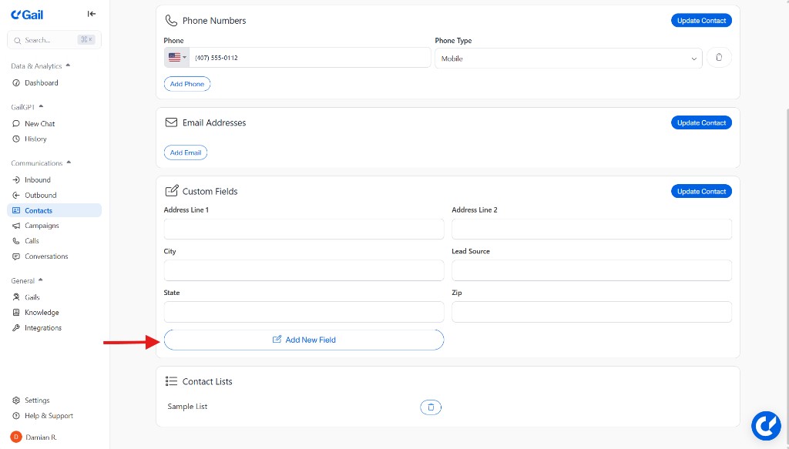Open the country flag selector
Image resolution: width=789 pixels, height=449 pixels.
tap(174, 57)
